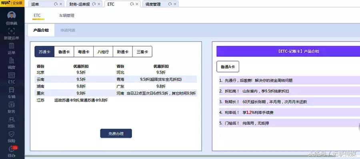360x159 pixels.
Task: Open 财务 sidebar section
Action: pyautogui.click(x=12, y=108)
